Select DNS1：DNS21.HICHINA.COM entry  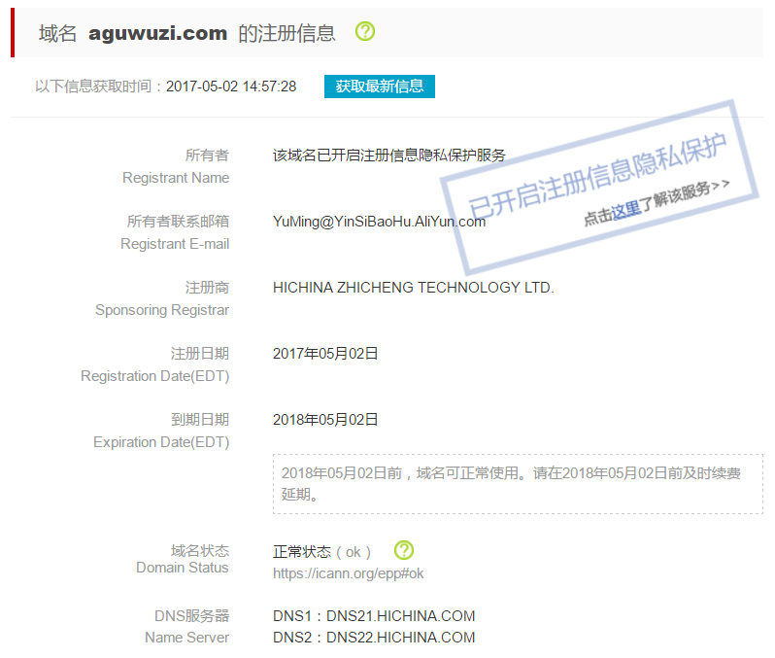[374, 616]
